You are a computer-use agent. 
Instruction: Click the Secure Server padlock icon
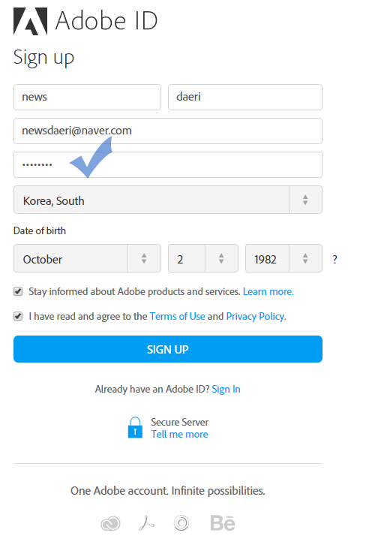click(135, 428)
